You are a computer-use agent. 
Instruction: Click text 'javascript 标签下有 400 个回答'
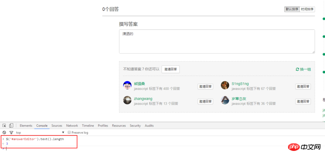(157, 88)
